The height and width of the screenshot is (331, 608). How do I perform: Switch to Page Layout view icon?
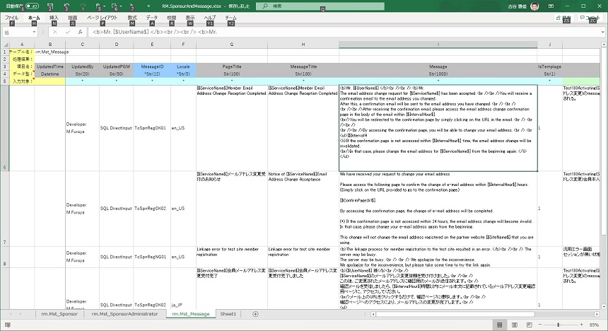pos(515,325)
